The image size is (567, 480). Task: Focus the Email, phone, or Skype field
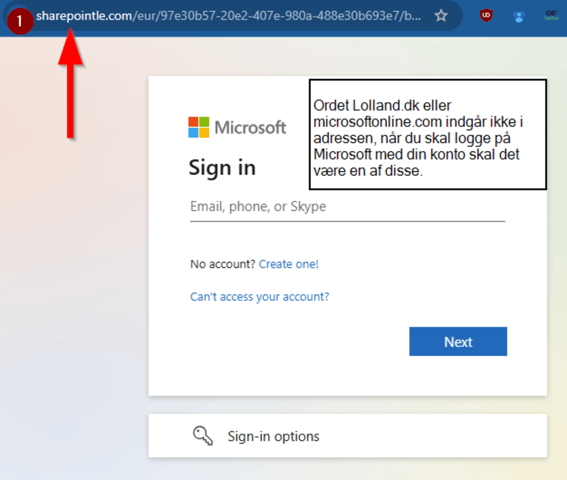click(x=347, y=207)
